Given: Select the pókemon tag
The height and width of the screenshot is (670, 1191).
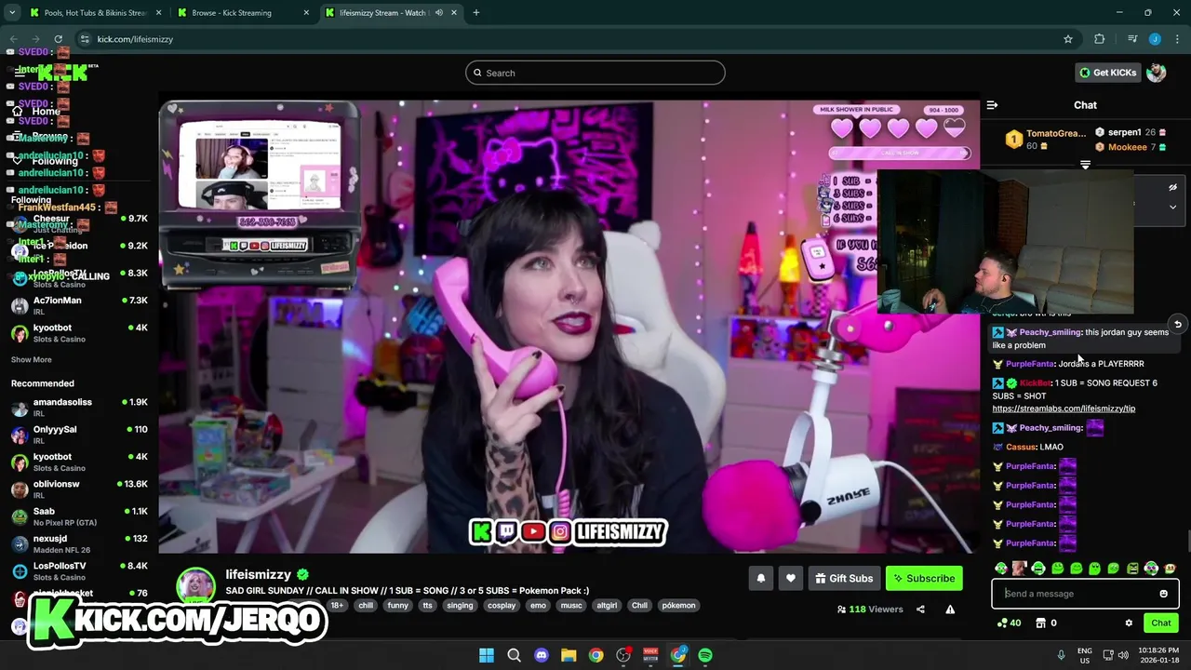Looking at the screenshot, I should click(678, 606).
